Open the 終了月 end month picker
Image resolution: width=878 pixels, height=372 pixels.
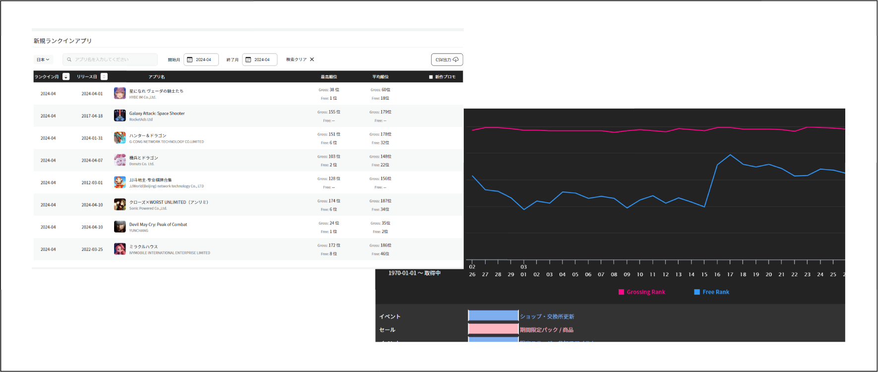point(260,60)
